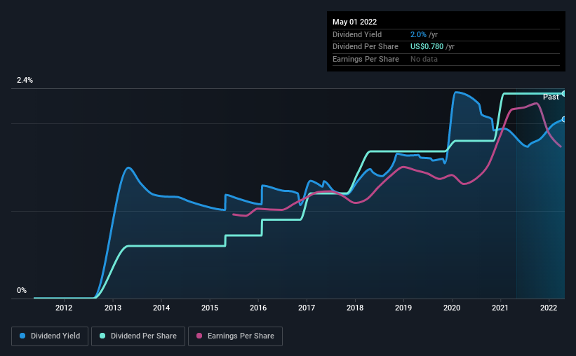Click the May 01 2022 tooltip date
Image resolution: width=576 pixels, height=356 pixels.
point(354,22)
